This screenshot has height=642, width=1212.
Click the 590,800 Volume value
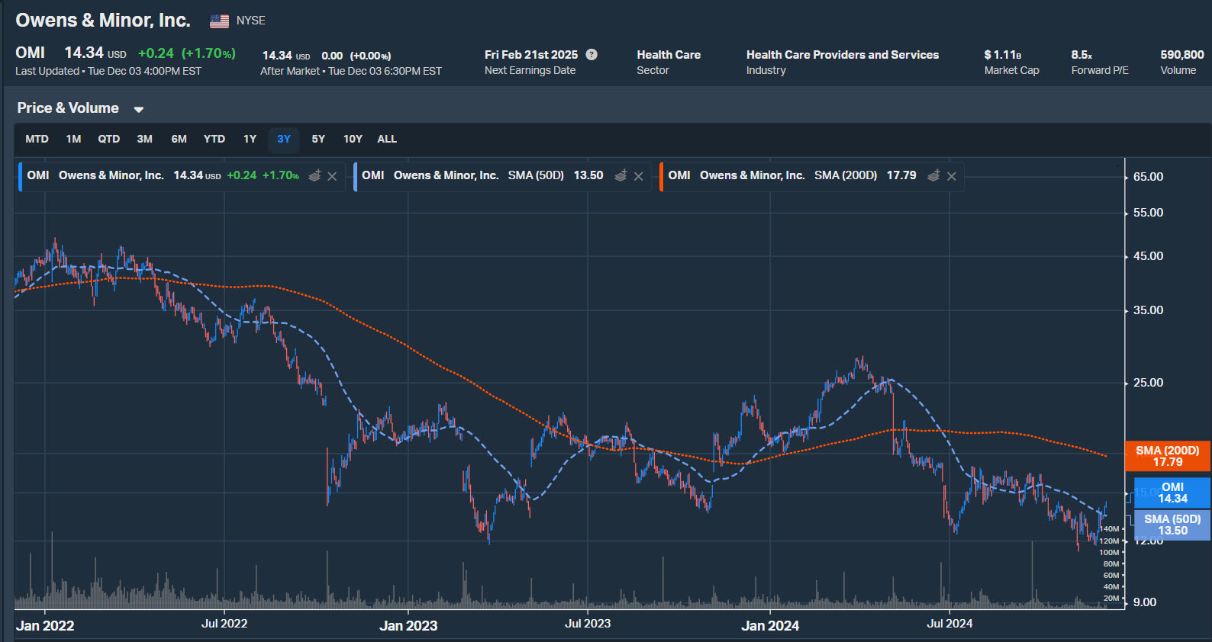click(x=1182, y=55)
